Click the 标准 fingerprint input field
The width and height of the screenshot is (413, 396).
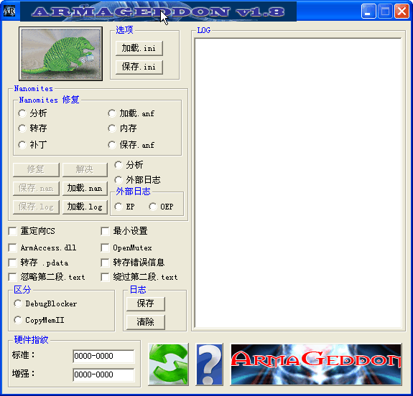103,356
